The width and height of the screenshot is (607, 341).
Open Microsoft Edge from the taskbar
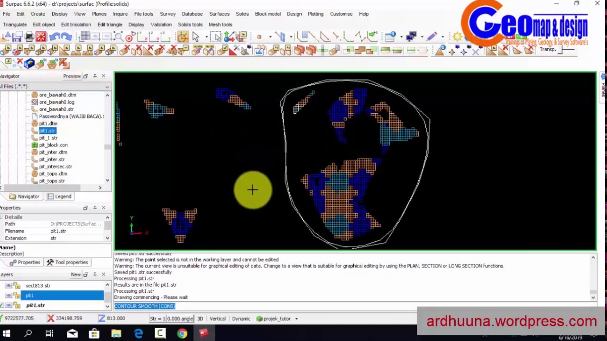pyautogui.click(x=138, y=334)
